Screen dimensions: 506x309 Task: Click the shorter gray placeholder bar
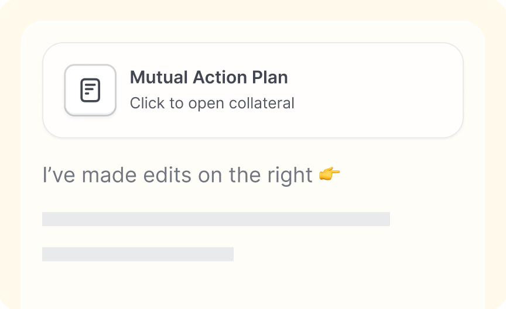click(x=138, y=254)
